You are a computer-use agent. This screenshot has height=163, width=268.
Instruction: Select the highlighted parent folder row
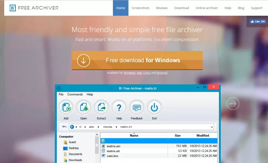(x=159, y=141)
